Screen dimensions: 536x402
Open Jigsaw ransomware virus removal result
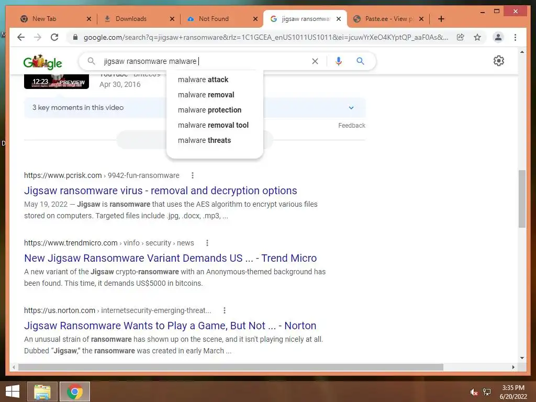[160, 191]
